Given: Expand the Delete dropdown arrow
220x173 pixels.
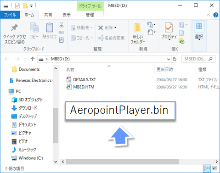Looking at the screenshot, I should [115, 28].
